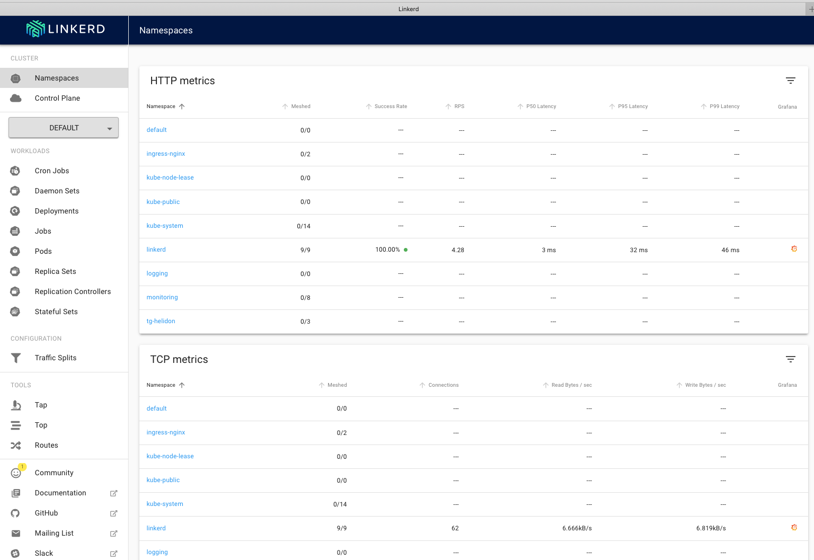Open tg-helidon namespace link

tap(161, 321)
